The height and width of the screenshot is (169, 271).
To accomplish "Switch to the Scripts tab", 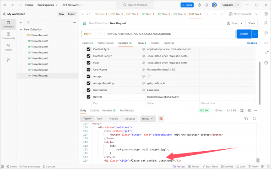I will click(x=155, y=43).
